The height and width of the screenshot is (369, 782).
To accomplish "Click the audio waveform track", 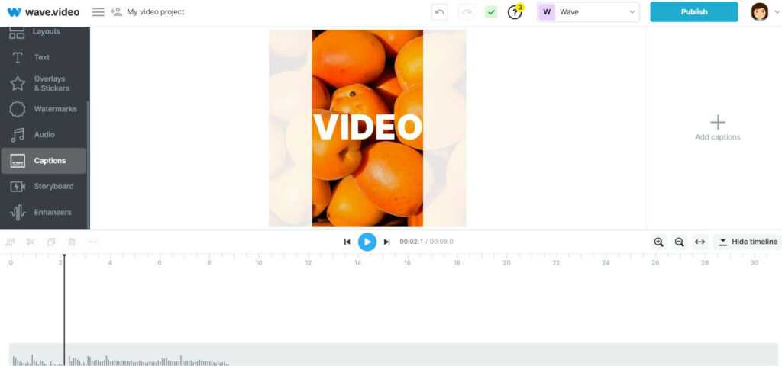I will coord(305,355).
